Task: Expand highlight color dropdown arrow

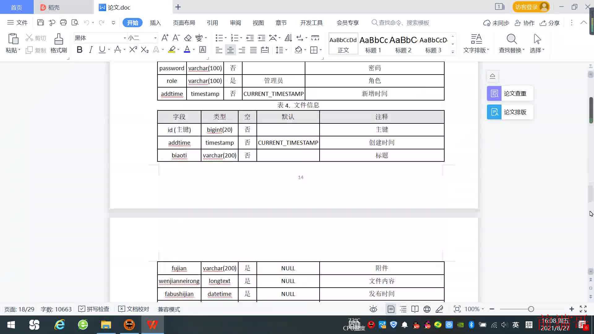Action: click(x=179, y=49)
